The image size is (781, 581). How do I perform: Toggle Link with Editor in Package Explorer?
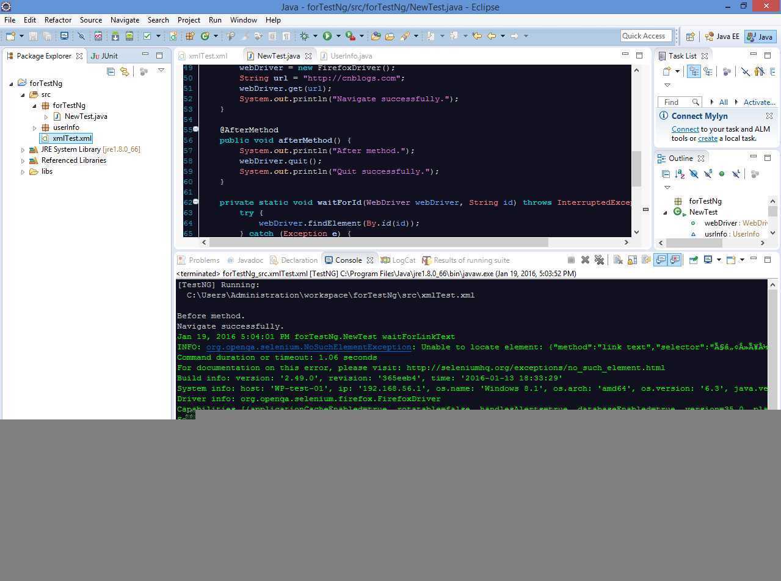coord(125,71)
